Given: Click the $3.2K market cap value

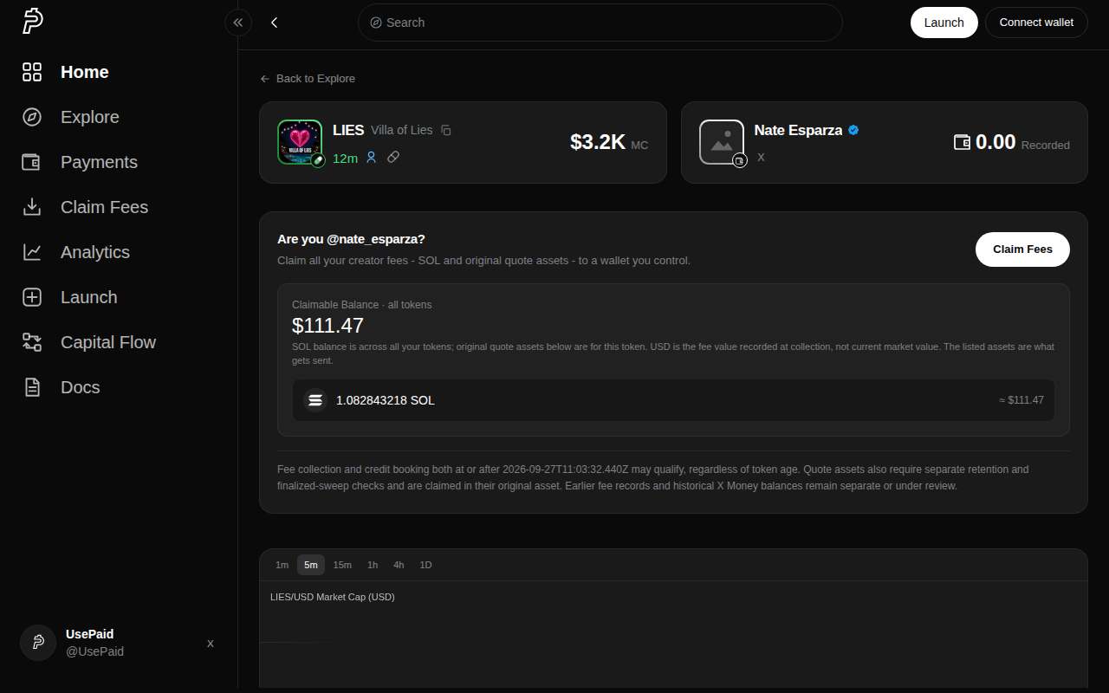Looking at the screenshot, I should [x=598, y=142].
